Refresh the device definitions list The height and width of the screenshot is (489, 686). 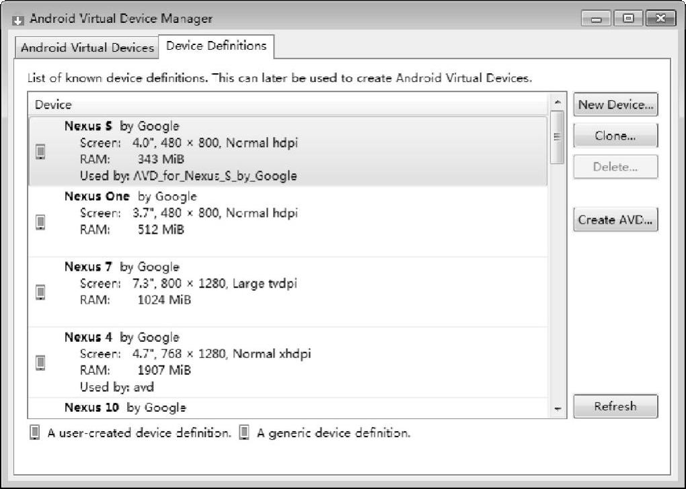(615, 406)
